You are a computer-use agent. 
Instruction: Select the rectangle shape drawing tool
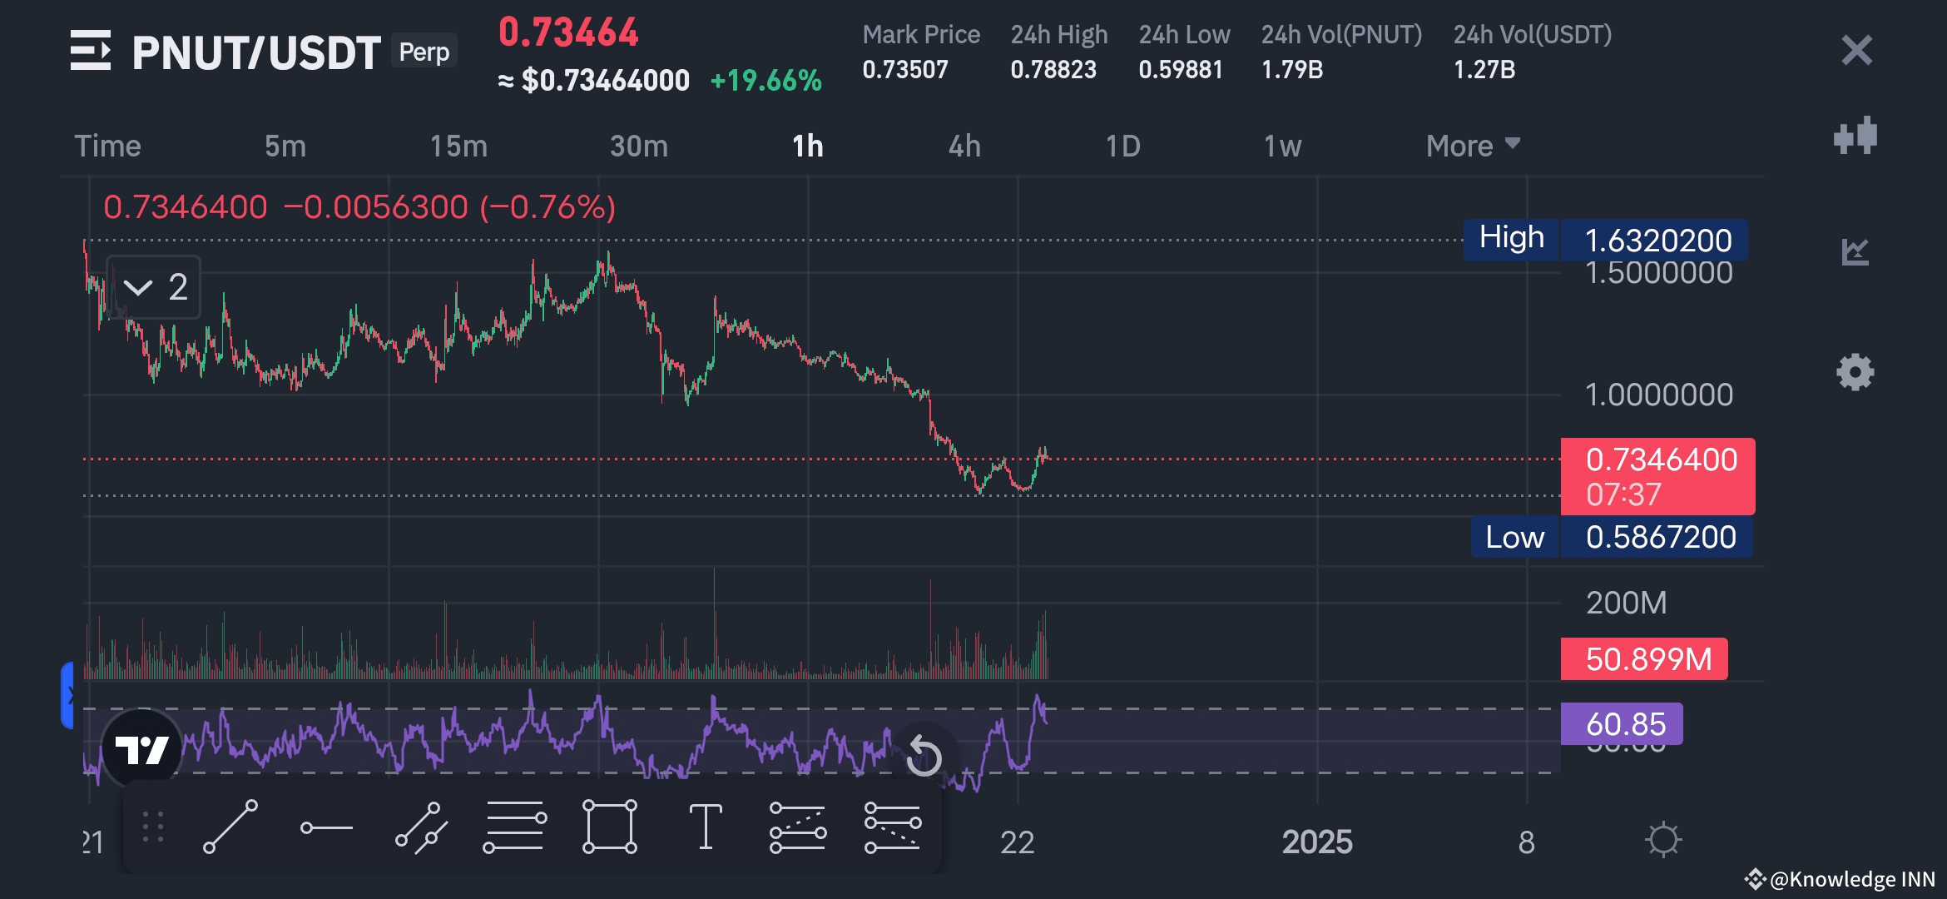610,827
